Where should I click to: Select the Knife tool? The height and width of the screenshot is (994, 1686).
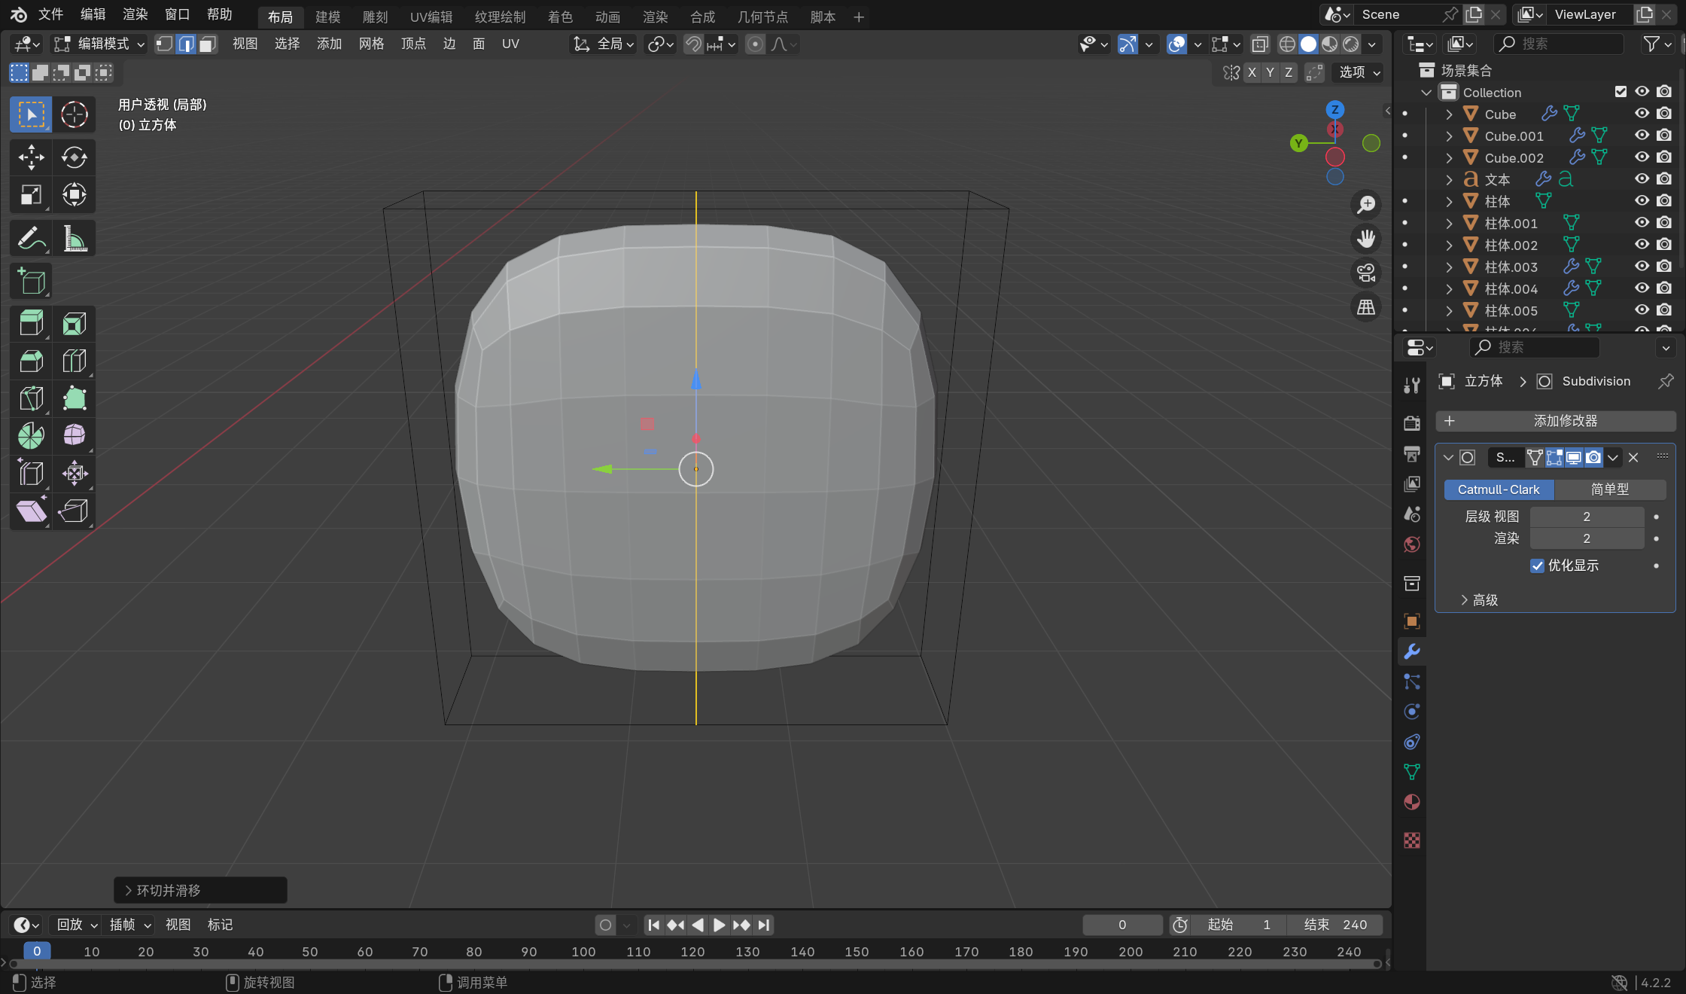[x=31, y=398]
